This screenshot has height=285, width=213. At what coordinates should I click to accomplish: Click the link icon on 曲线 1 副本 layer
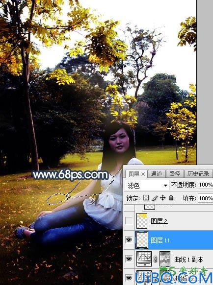coord(156,259)
